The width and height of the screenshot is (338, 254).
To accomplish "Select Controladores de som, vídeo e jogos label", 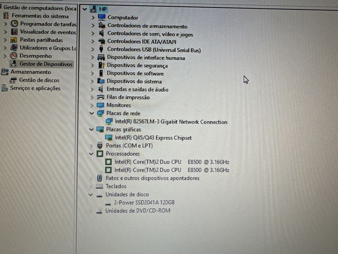I will tap(150, 34).
